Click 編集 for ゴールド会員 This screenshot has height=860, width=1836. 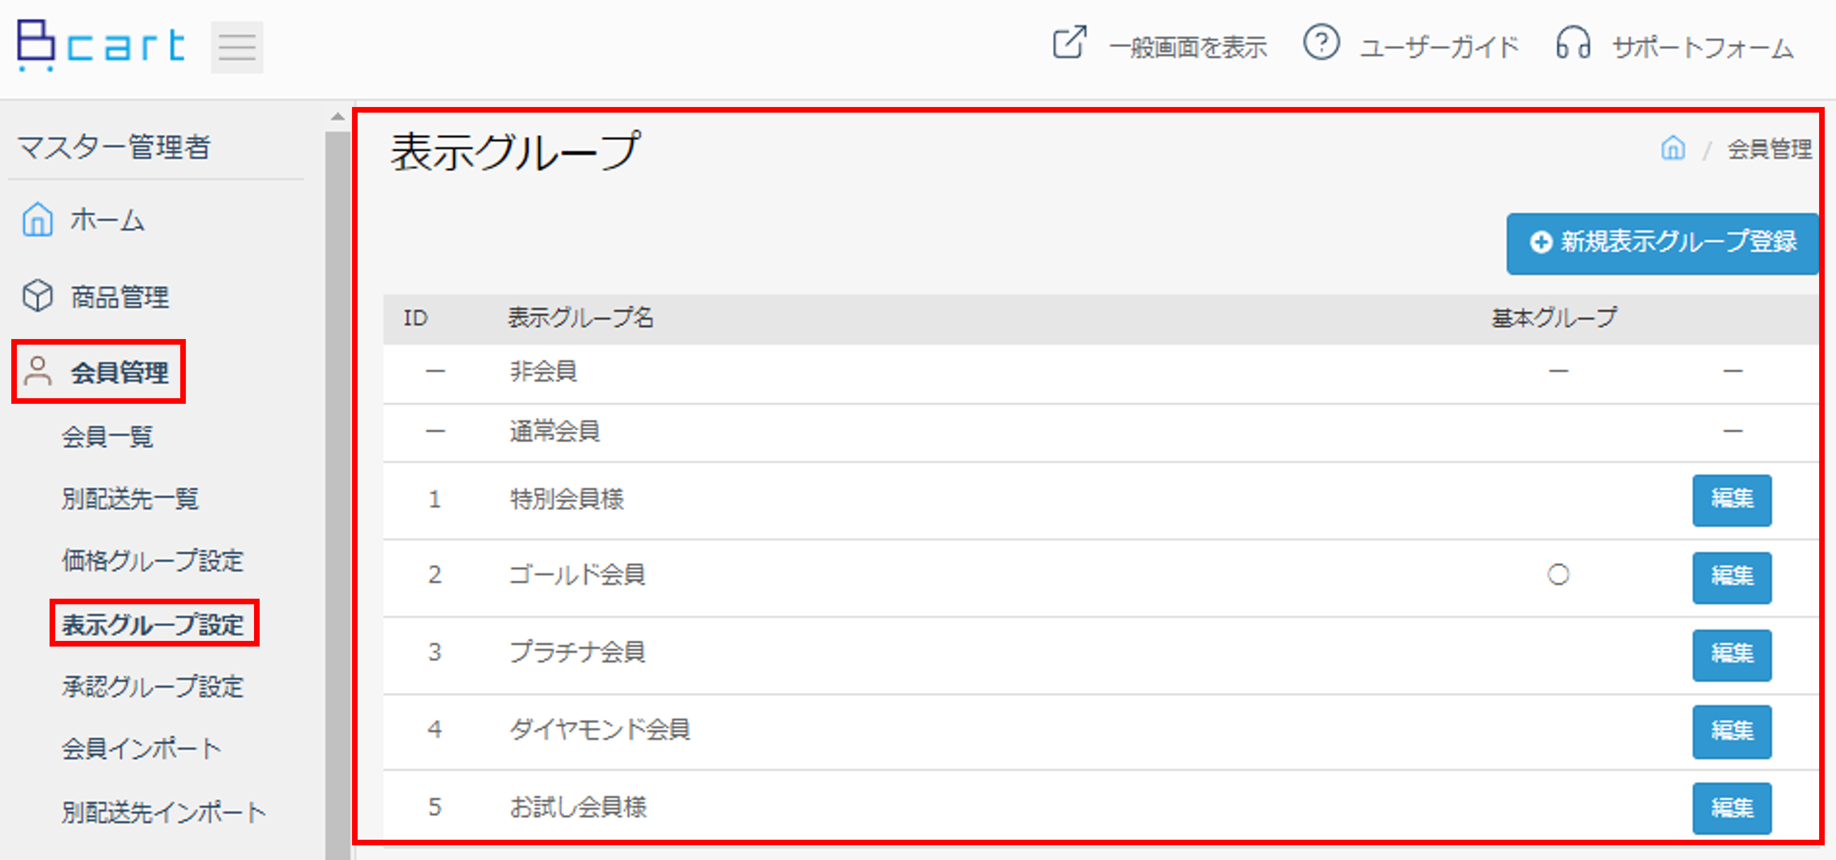pos(1732,577)
